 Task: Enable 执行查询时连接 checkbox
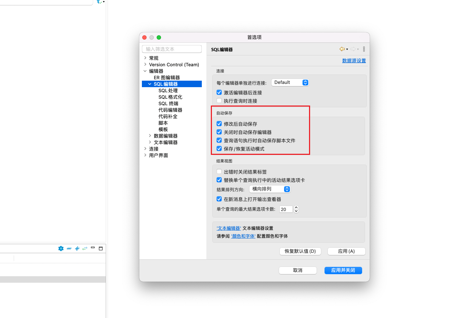[x=219, y=101]
